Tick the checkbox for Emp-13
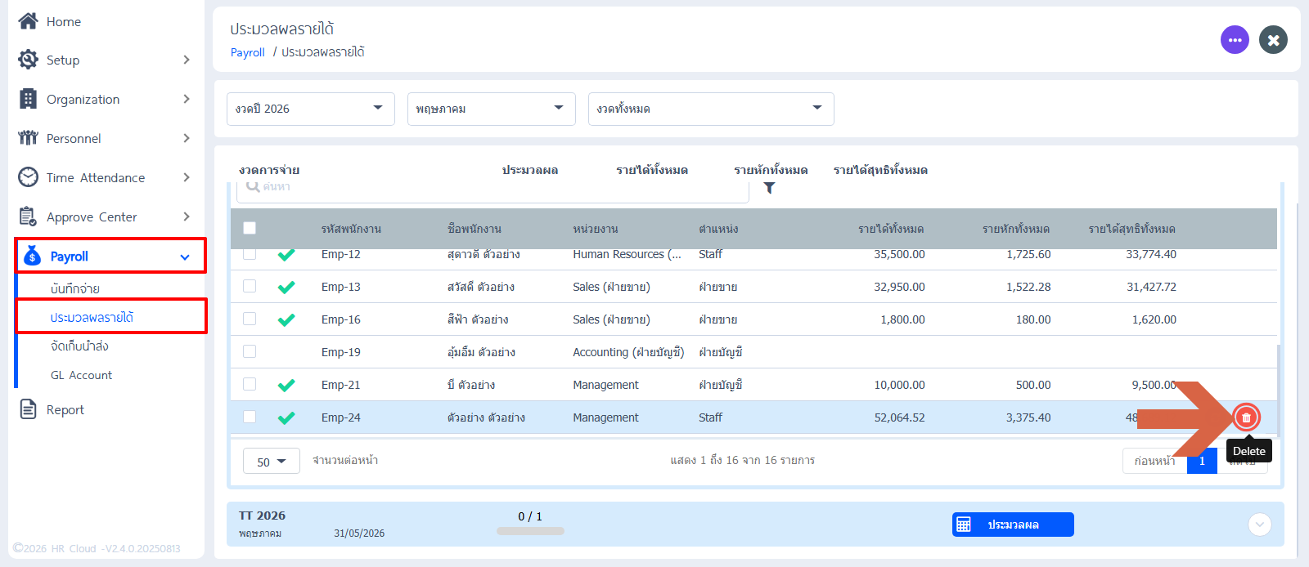The width and height of the screenshot is (1309, 567). [x=250, y=286]
